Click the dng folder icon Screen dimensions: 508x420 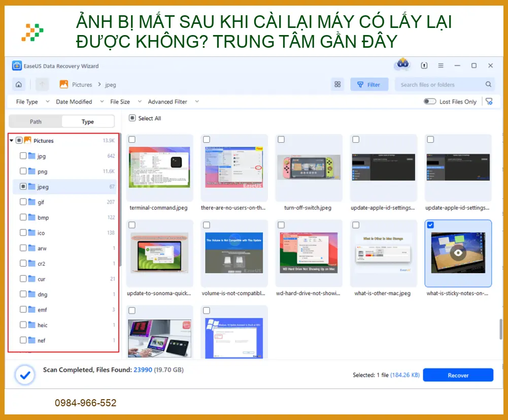coord(32,294)
